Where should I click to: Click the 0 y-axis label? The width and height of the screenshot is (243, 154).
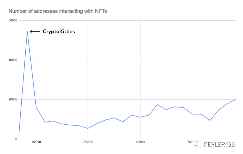coord(16,139)
